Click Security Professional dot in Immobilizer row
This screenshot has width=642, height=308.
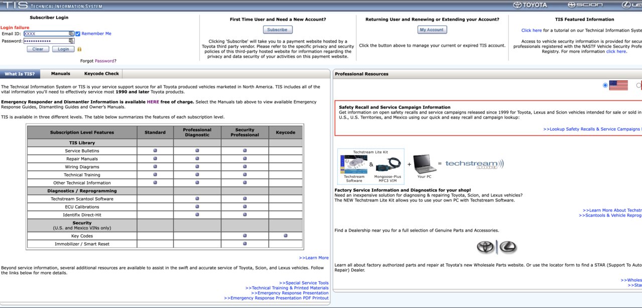[244, 244]
